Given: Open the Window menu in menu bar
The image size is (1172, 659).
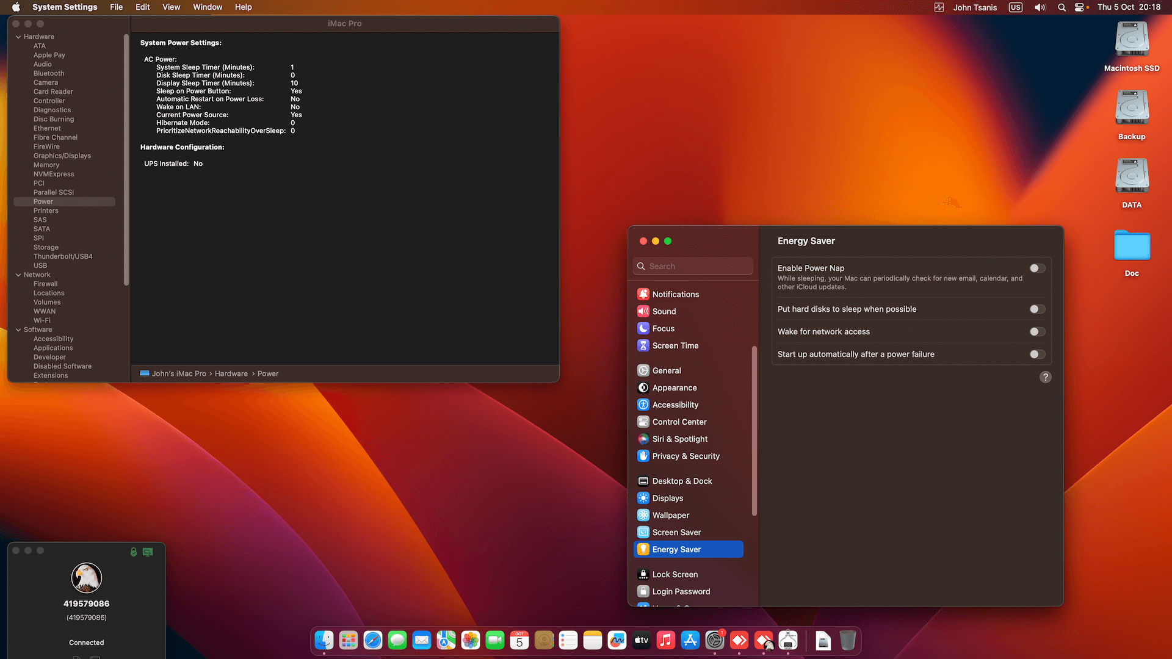Looking at the screenshot, I should (208, 7).
